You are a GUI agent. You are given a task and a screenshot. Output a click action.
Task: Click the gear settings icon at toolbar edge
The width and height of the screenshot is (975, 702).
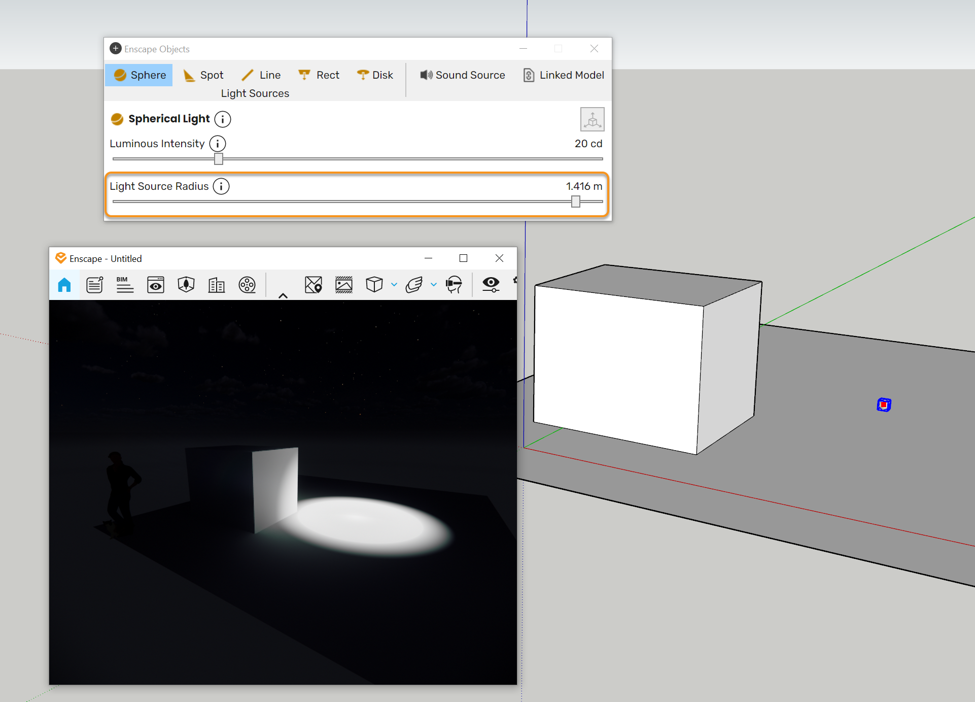tap(515, 280)
